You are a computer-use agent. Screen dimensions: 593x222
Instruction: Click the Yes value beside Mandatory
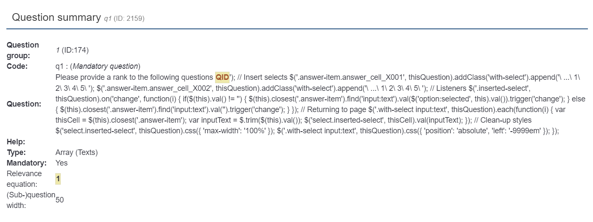61,163
